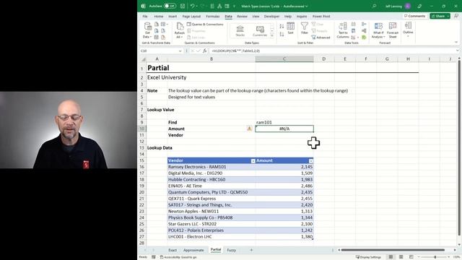Open Vendor column filter dropdown
Screen dimensions: 462x260
[253, 160]
